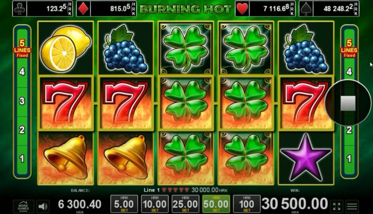
Task: Choose the highlighted 50.00 HRK bet
Action: (x=216, y=204)
